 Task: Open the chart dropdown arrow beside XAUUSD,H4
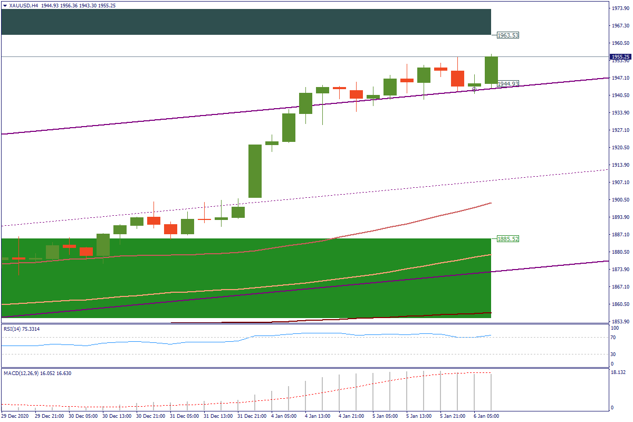point(5,5)
